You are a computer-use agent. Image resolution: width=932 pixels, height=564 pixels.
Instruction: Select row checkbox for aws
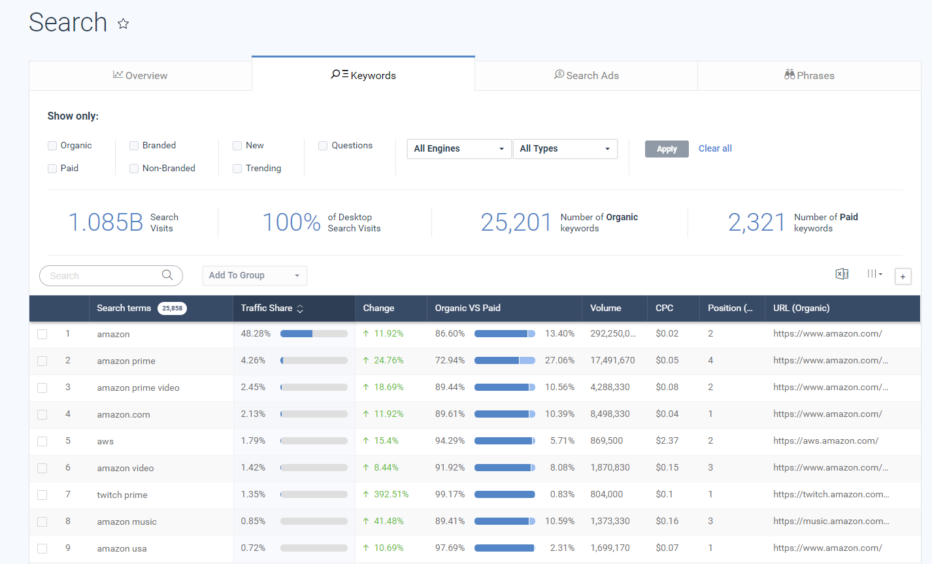click(x=42, y=442)
